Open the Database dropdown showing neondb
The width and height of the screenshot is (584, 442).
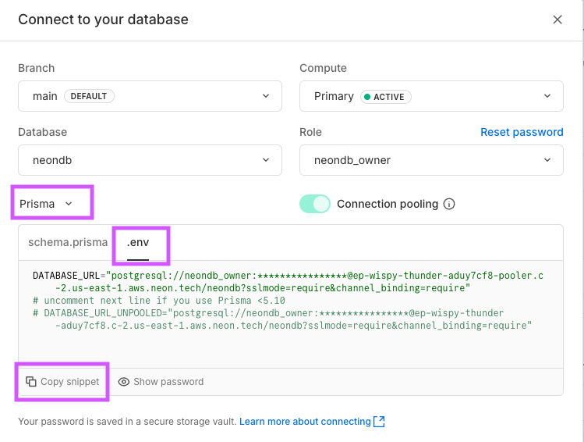click(x=150, y=160)
